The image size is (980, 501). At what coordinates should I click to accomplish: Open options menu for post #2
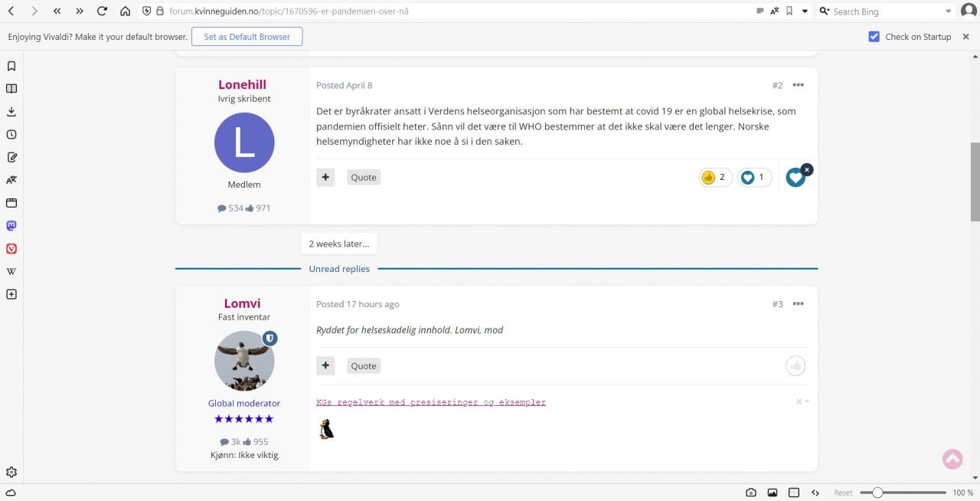coord(798,85)
